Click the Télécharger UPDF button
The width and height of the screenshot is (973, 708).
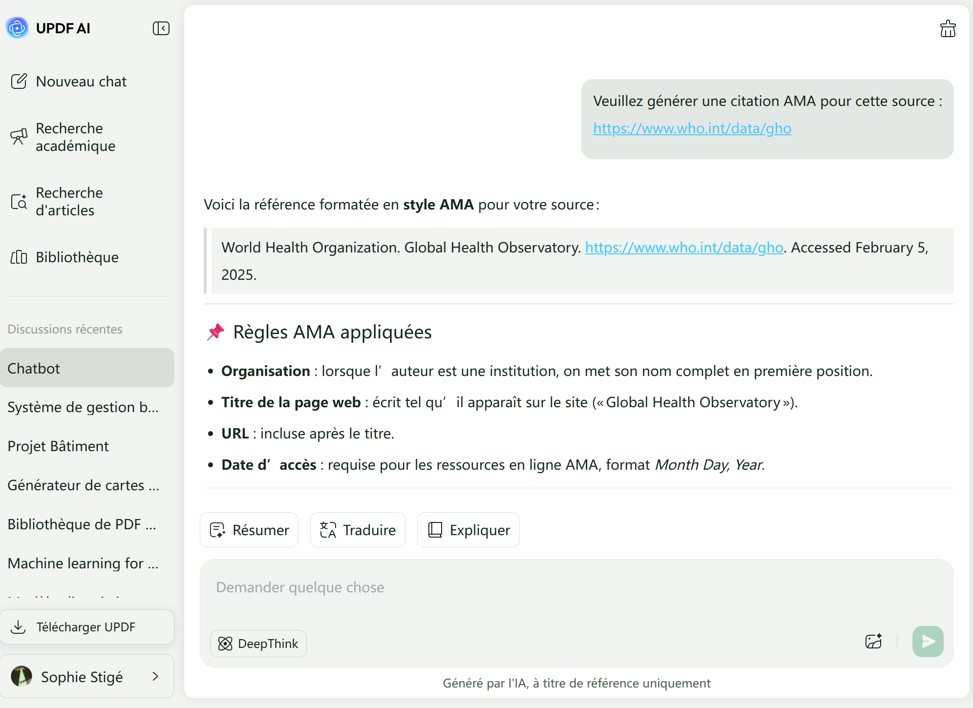pyautogui.click(x=87, y=627)
